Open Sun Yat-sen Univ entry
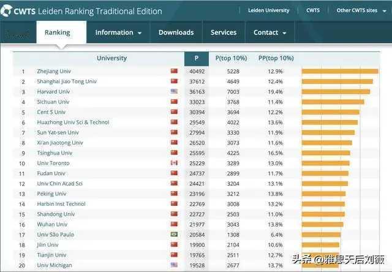 58,132
